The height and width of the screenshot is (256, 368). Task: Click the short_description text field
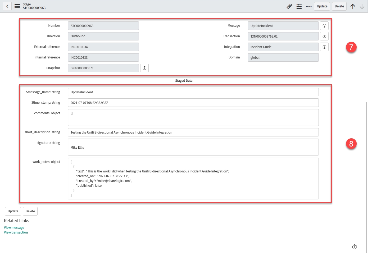[193, 132]
